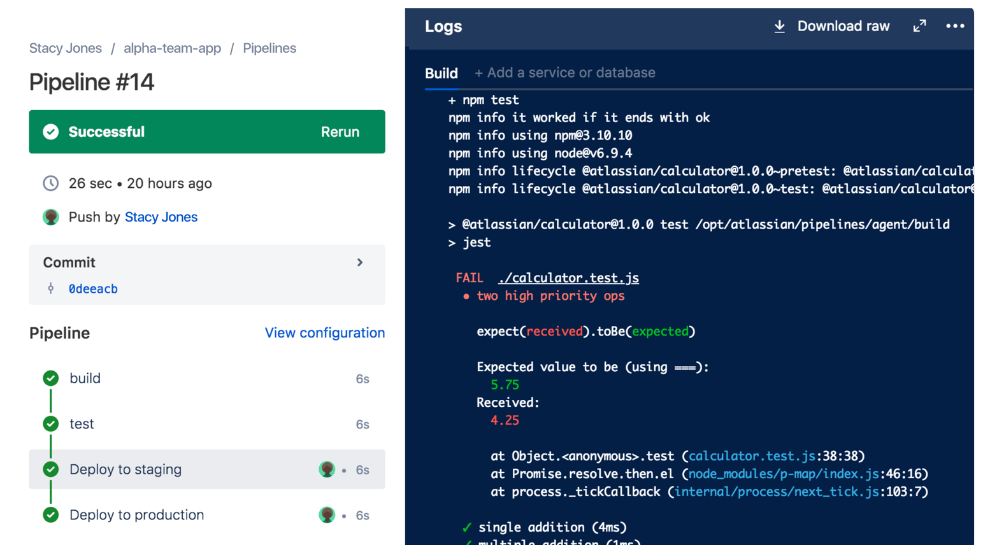Open View configuration link
Image resolution: width=983 pixels, height=545 pixels.
pyautogui.click(x=325, y=333)
